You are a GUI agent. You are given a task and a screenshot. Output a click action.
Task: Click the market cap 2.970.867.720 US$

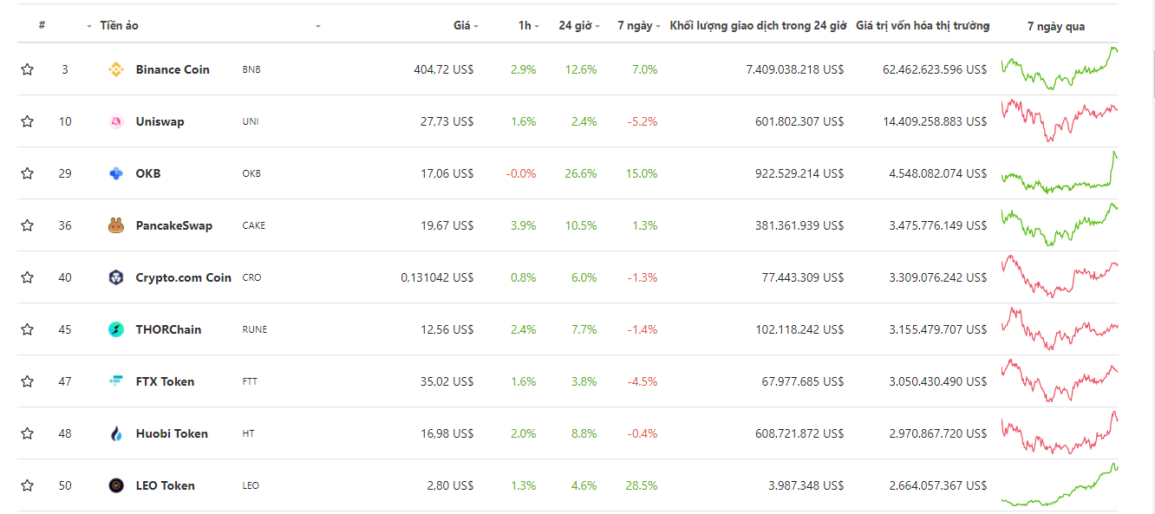[938, 433]
